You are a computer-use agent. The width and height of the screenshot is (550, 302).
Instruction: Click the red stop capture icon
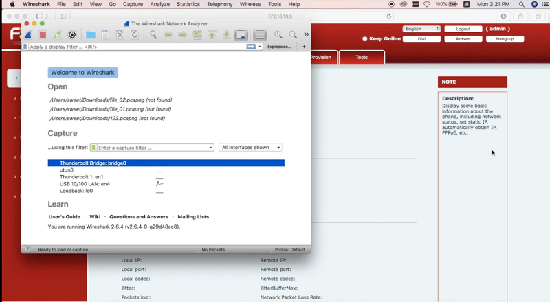click(43, 34)
